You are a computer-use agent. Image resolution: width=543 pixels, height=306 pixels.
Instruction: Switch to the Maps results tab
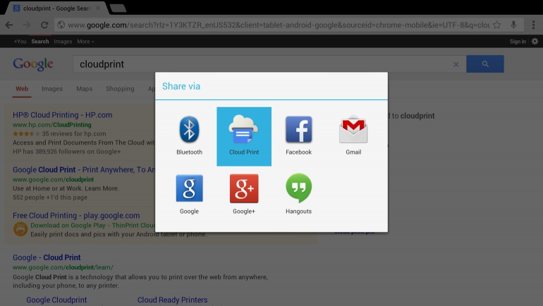pyautogui.click(x=84, y=89)
